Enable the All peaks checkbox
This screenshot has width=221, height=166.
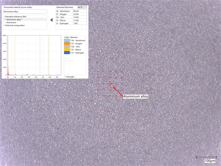66,76
